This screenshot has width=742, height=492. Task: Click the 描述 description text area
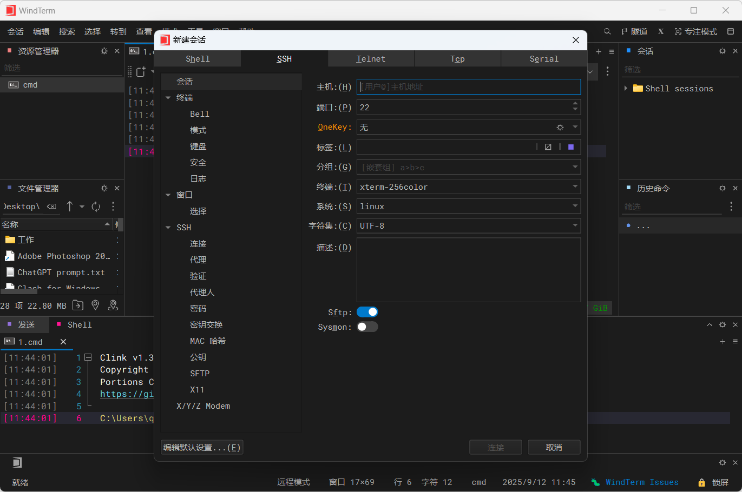469,270
